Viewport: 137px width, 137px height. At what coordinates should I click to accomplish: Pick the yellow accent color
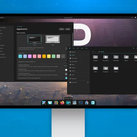(49, 56)
